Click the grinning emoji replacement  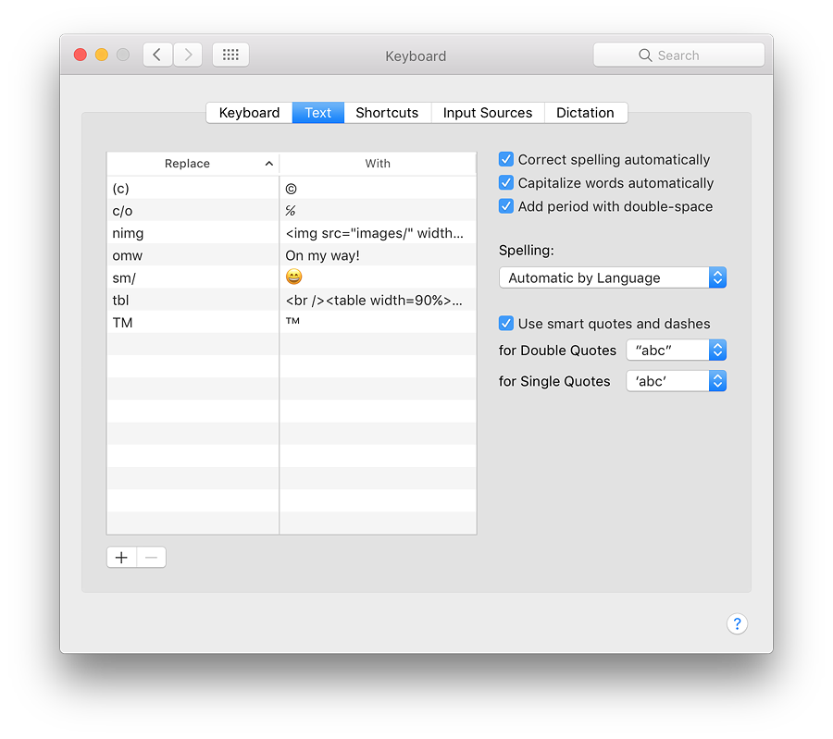pyautogui.click(x=293, y=277)
